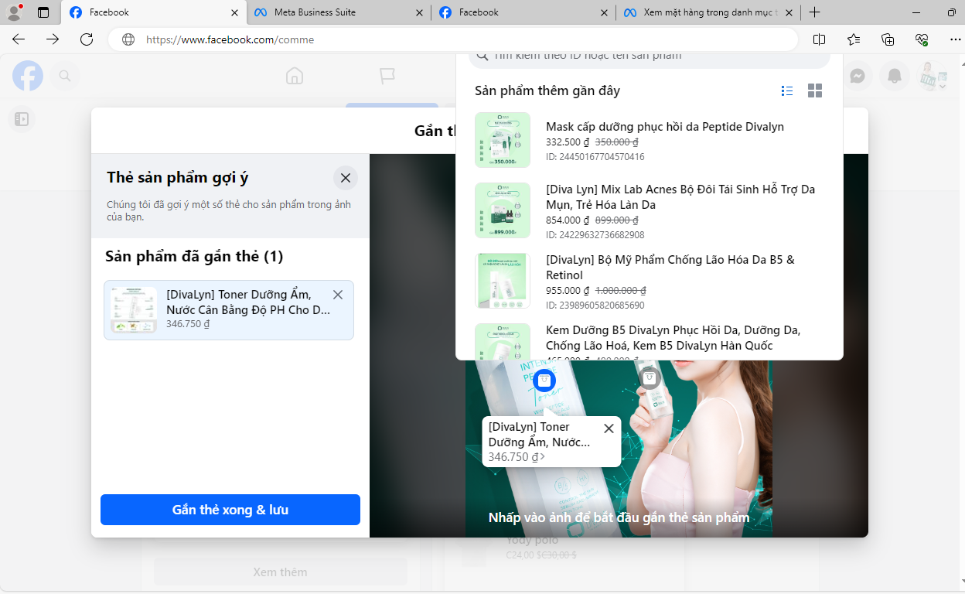Click the blue product tag marker on photo
The height and width of the screenshot is (594, 965).
[544, 380]
